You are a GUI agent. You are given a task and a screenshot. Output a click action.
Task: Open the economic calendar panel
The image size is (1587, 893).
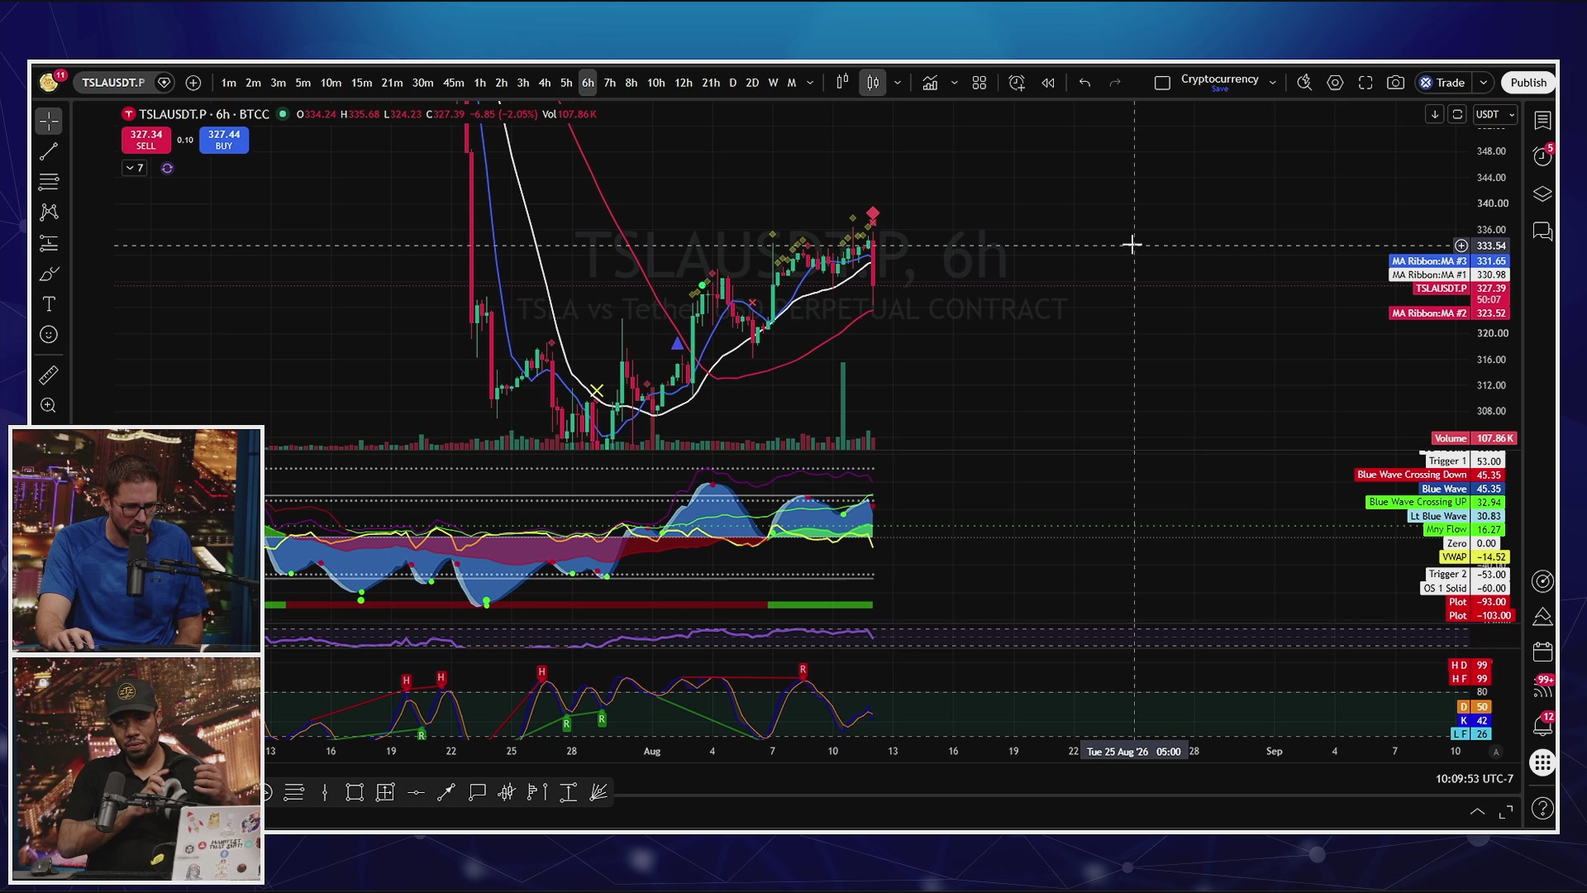pyautogui.click(x=1542, y=652)
